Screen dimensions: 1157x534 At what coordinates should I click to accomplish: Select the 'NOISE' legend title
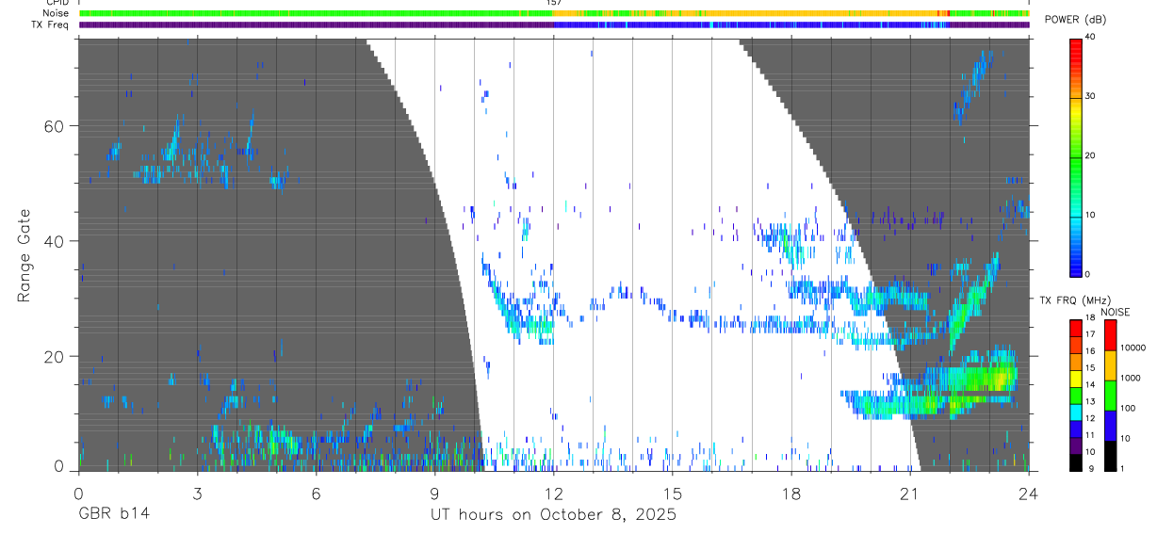1116,312
